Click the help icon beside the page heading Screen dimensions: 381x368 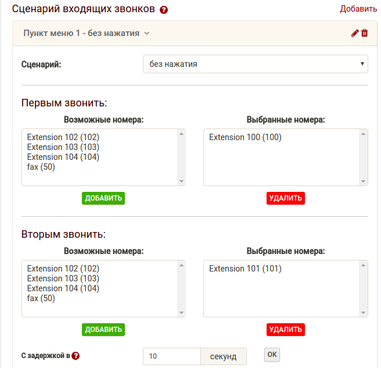pyautogui.click(x=164, y=10)
